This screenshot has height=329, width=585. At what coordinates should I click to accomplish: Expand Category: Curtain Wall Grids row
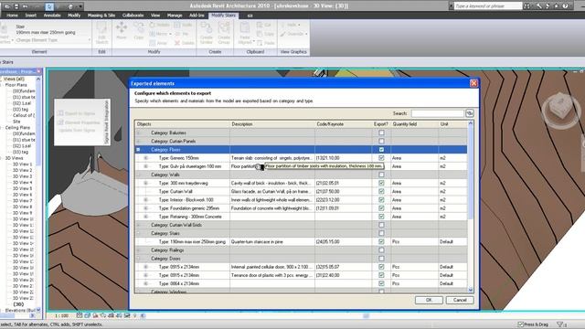coord(138,225)
